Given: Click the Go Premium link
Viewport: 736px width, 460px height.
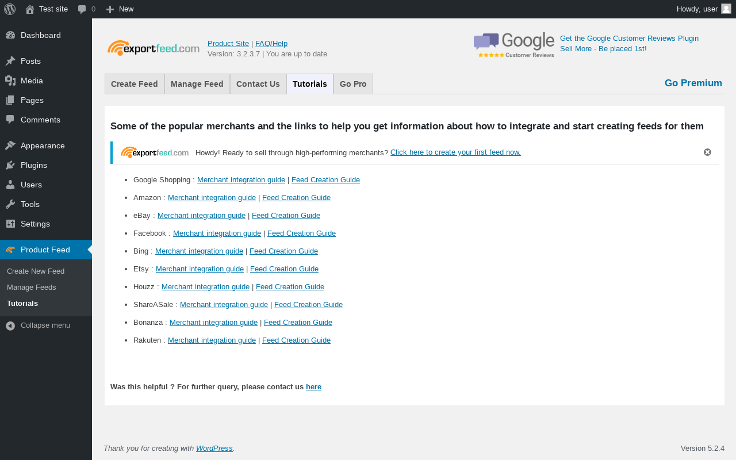Looking at the screenshot, I should pyautogui.click(x=693, y=83).
